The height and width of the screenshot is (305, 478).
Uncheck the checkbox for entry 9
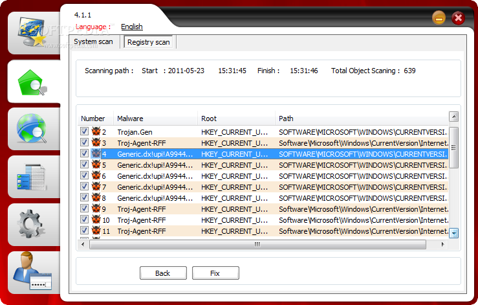84,209
